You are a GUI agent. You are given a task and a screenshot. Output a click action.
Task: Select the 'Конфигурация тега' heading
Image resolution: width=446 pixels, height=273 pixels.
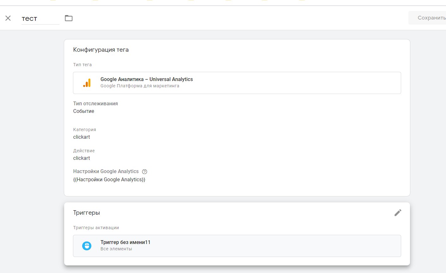tap(101, 50)
